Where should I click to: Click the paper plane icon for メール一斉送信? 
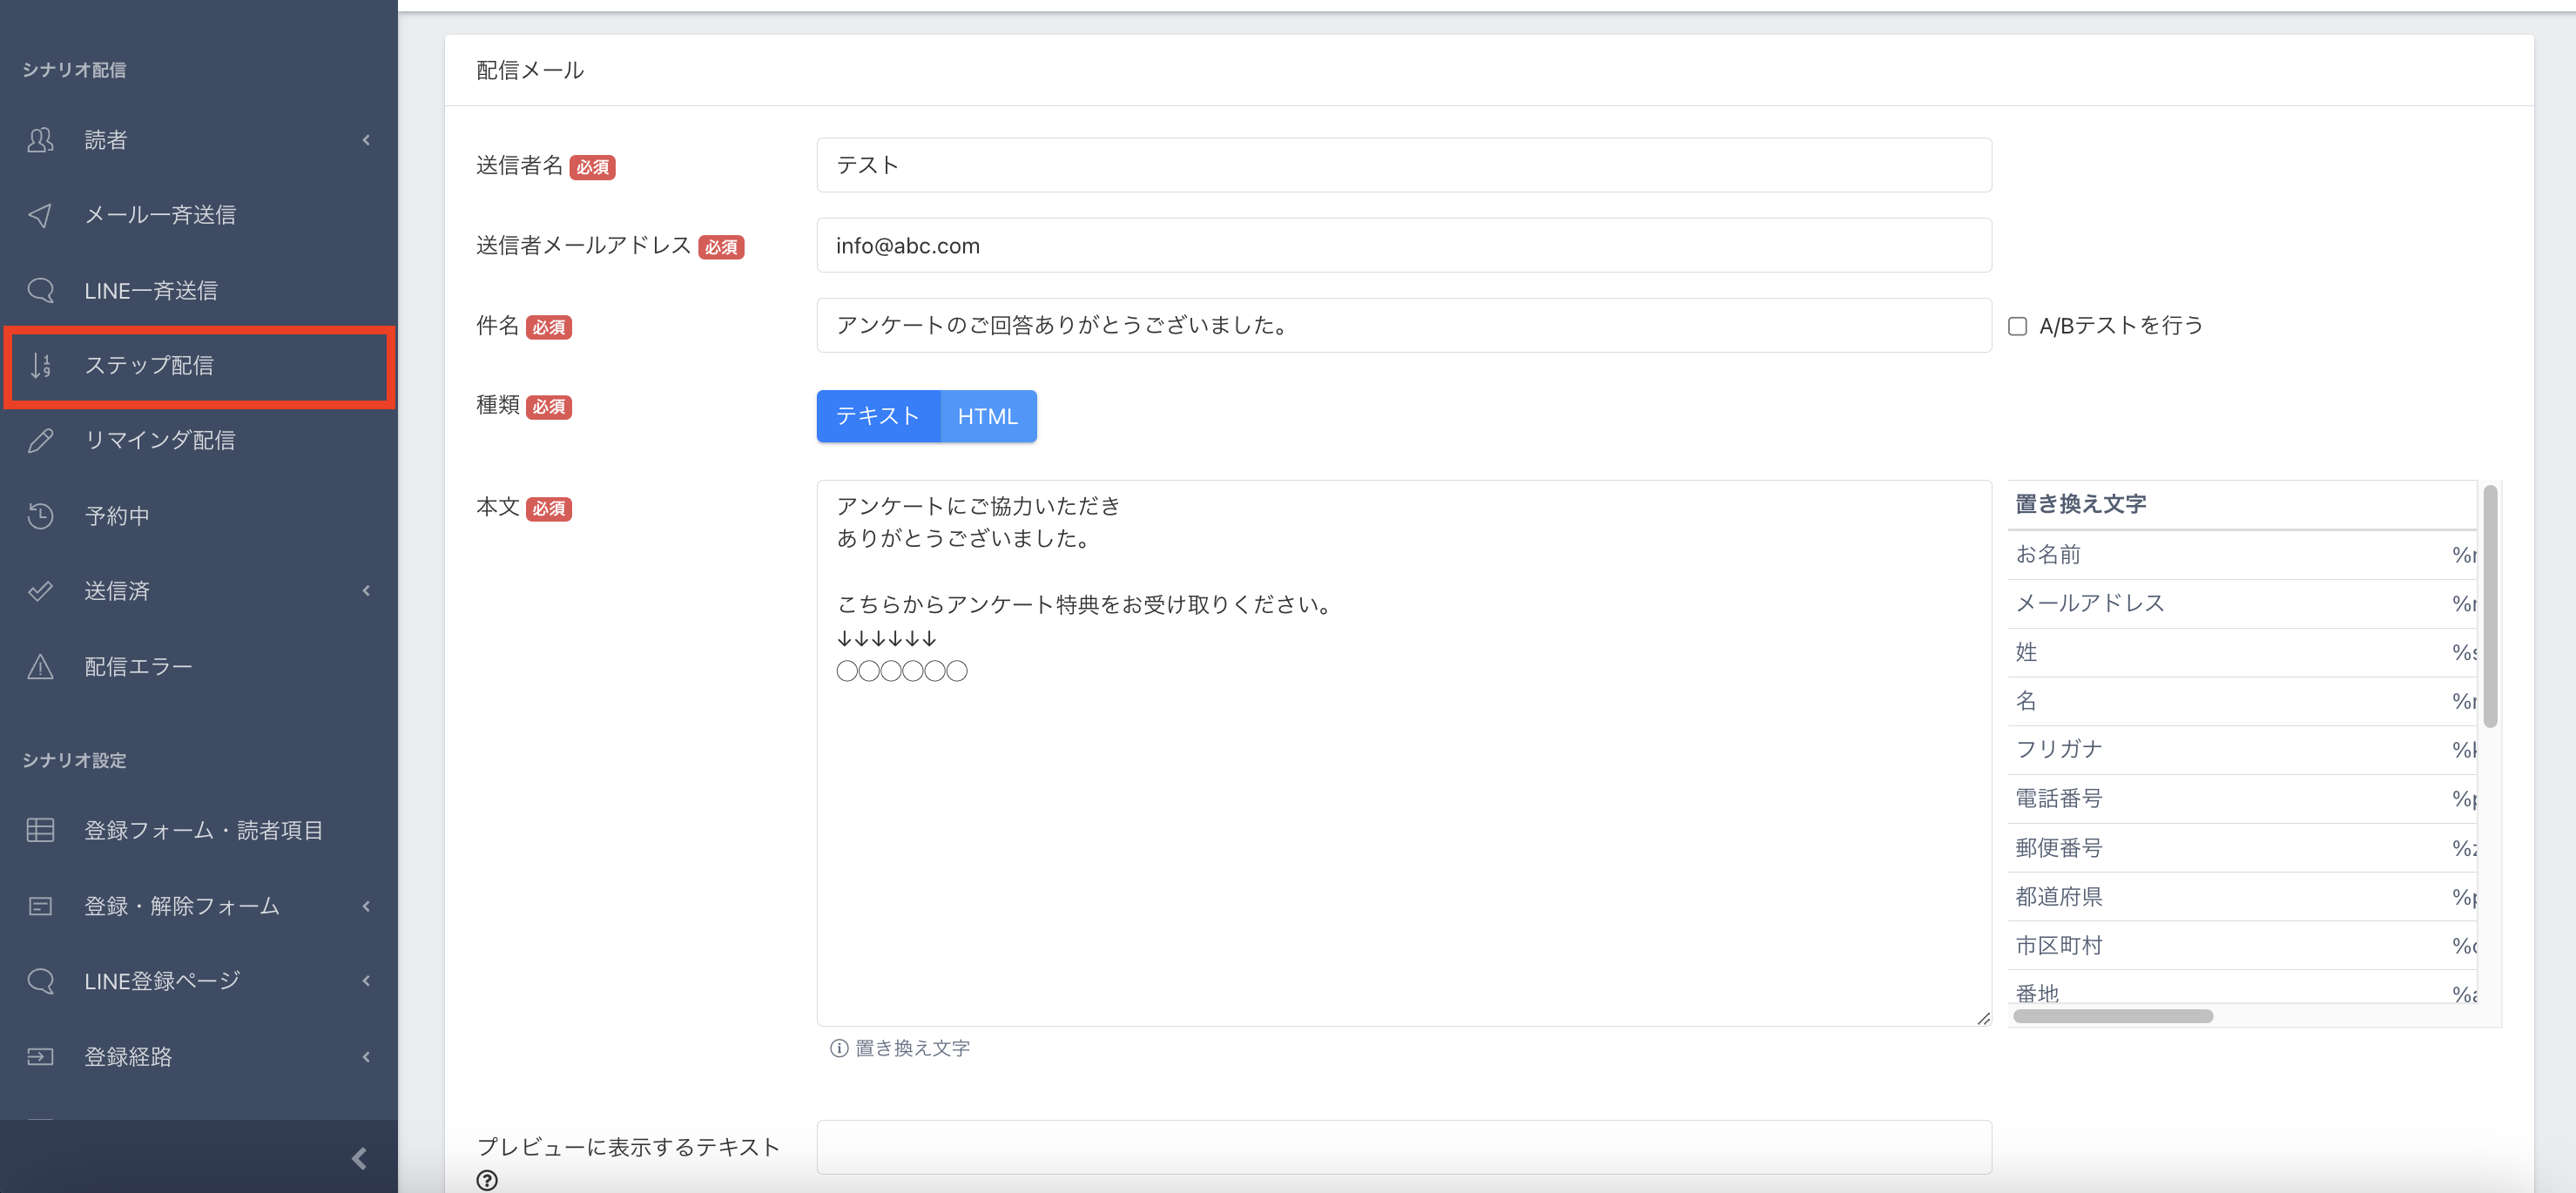40,215
